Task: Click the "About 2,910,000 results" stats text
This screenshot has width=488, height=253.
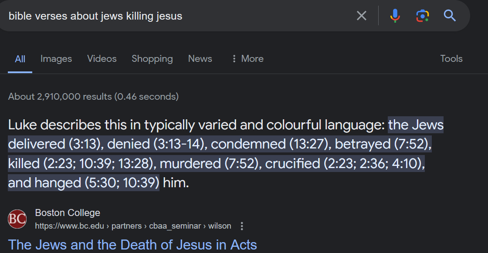Action: (x=93, y=97)
